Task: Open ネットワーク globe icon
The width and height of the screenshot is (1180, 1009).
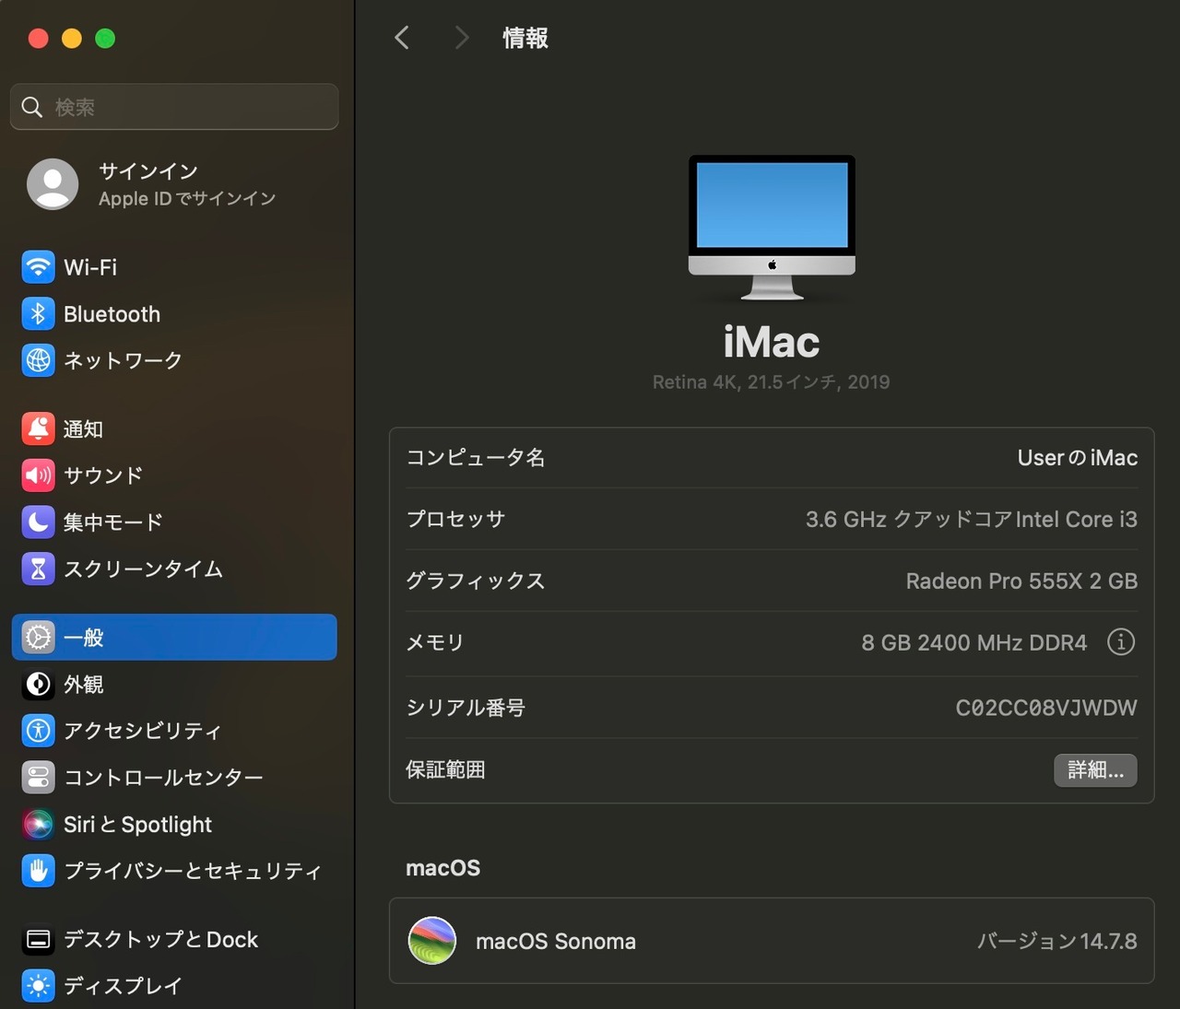Action: click(x=38, y=360)
